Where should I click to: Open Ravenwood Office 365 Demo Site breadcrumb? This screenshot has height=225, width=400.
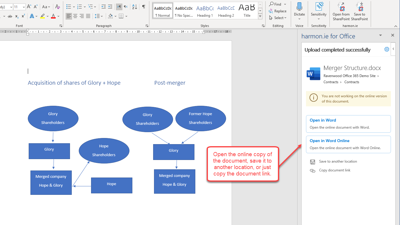tap(350, 76)
